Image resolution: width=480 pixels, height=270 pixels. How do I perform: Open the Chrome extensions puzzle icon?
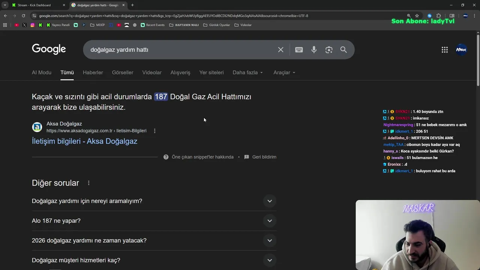[x=439, y=16]
